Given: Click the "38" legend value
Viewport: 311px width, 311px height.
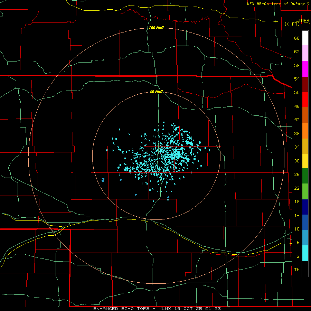Looking at the screenshot, I should pyautogui.click(x=297, y=133).
